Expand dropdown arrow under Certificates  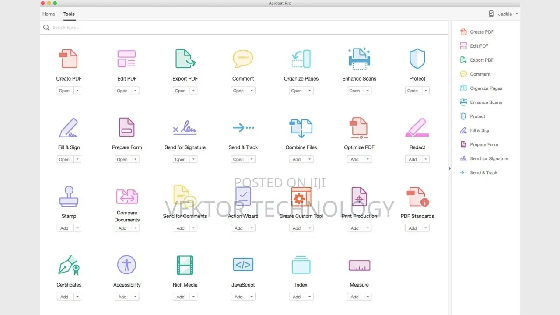[77, 297]
